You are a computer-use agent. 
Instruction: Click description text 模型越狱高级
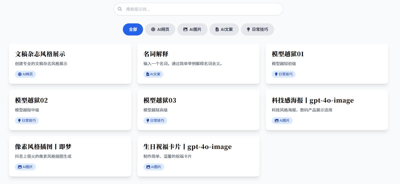point(155,110)
